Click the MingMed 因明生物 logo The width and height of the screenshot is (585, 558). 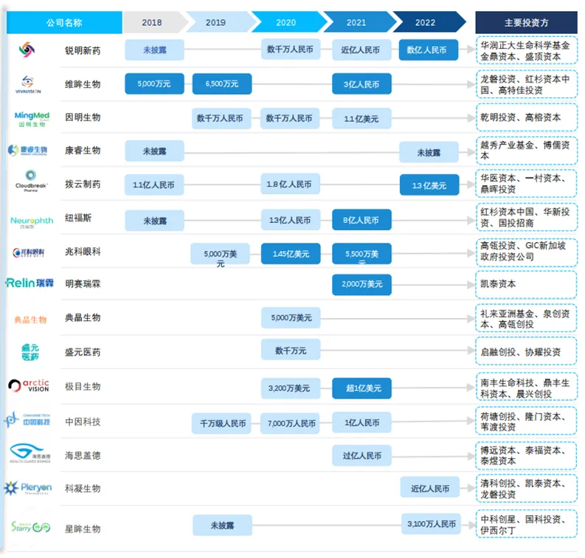tap(32, 119)
